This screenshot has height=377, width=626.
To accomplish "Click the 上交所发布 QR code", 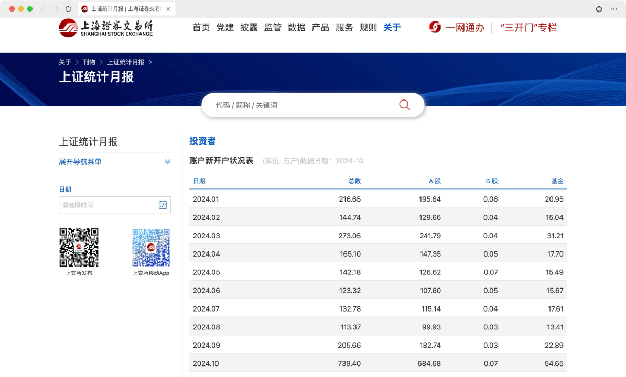I will point(79,248).
